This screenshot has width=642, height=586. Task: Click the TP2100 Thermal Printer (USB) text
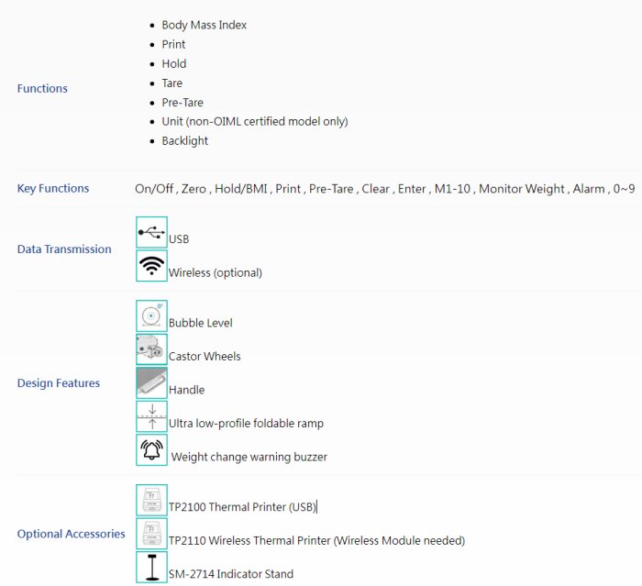242,507
